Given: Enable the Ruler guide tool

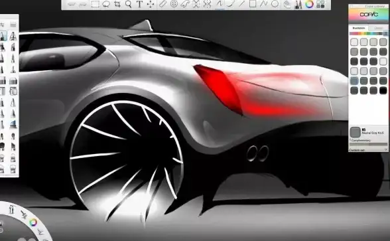Looking at the screenshot, I should (x=162, y=4).
